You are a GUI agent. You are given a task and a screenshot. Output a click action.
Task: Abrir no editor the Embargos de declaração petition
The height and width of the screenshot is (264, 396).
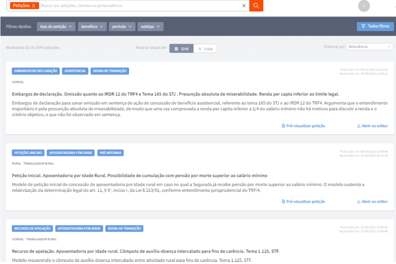(372, 126)
